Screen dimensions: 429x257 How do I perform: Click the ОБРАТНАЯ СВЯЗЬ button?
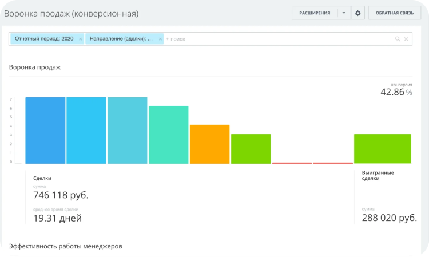[x=395, y=13]
